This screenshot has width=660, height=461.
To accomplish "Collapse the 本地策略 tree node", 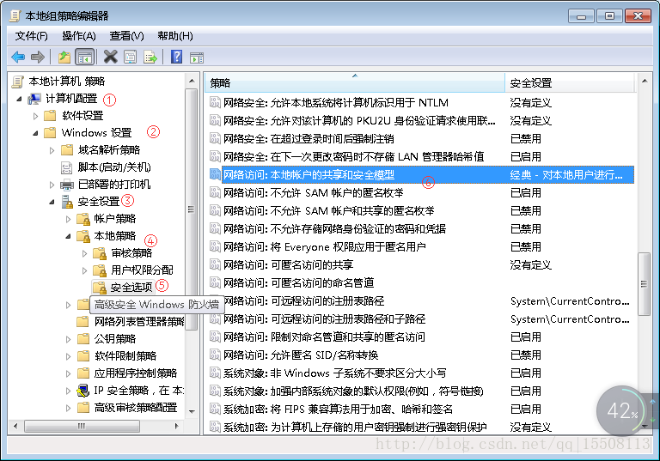I will (x=68, y=236).
